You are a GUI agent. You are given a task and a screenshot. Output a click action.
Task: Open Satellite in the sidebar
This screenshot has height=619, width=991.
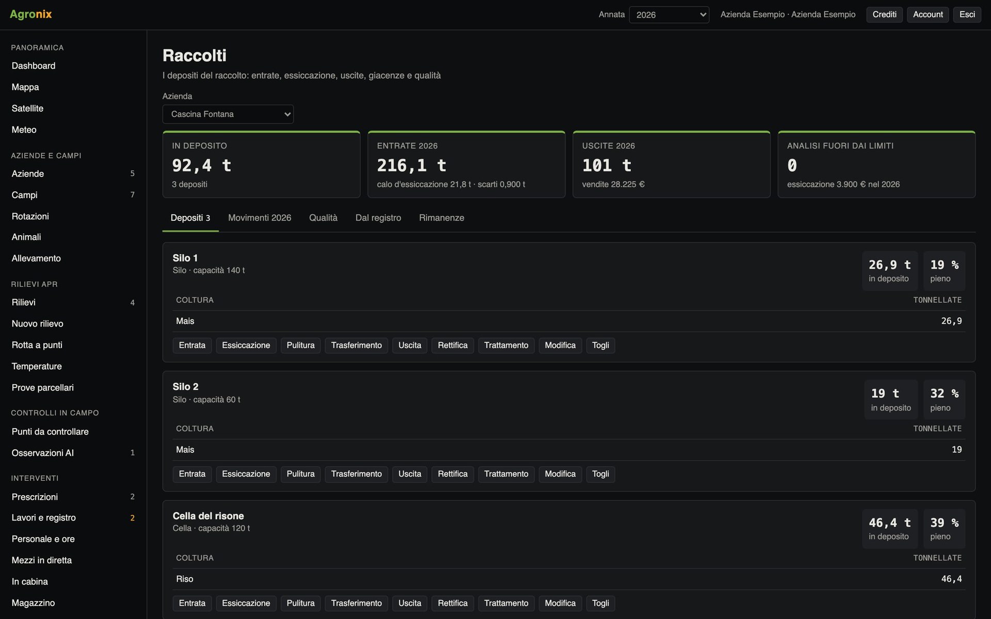pos(73,108)
